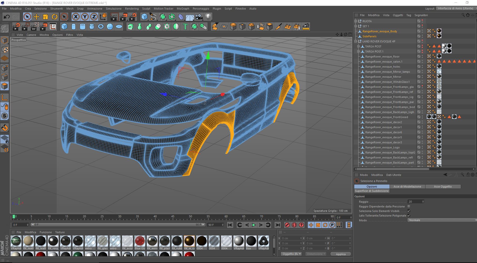Switch to the Asse Oggetto tab

[443, 187]
